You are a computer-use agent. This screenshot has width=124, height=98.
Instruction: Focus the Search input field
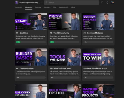pyautogui.click(x=72, y=3)
